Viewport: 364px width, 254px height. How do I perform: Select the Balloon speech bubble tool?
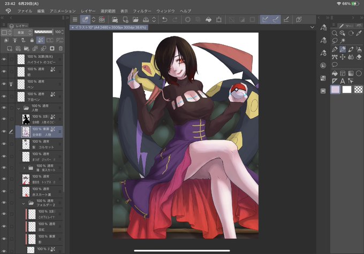(335, 65)
